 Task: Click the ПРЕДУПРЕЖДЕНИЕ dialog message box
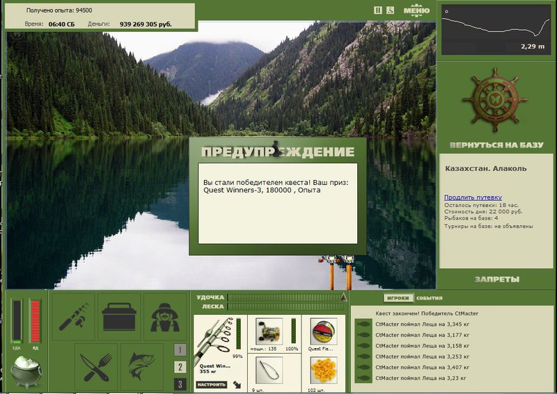point(277,204)
